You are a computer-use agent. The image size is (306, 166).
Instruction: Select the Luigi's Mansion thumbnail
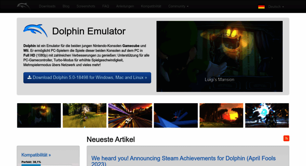(39, 115)
